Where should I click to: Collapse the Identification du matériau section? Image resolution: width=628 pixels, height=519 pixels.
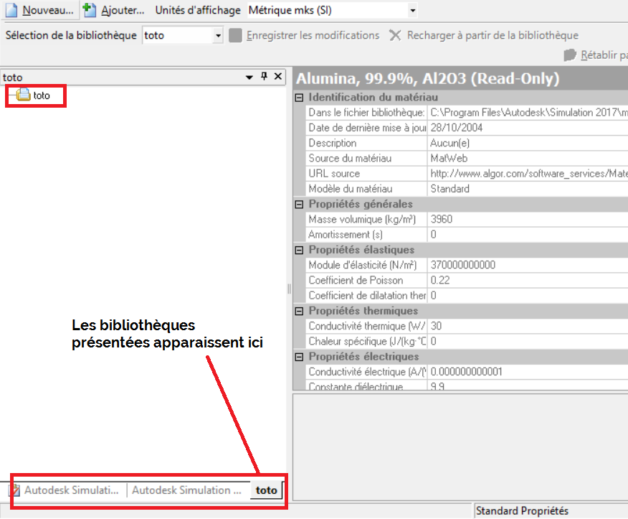[300, 97]
